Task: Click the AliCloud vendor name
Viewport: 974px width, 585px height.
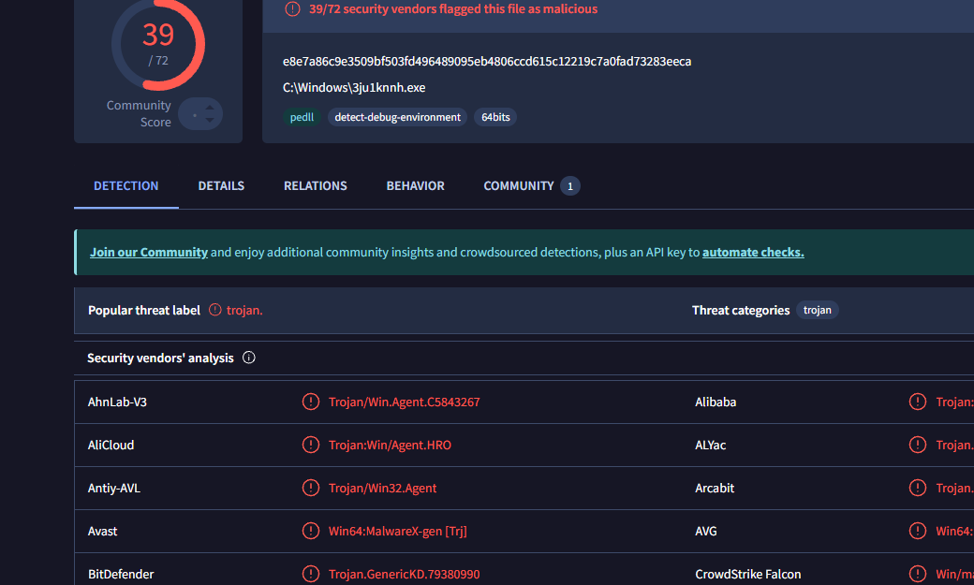Action: 111,445
